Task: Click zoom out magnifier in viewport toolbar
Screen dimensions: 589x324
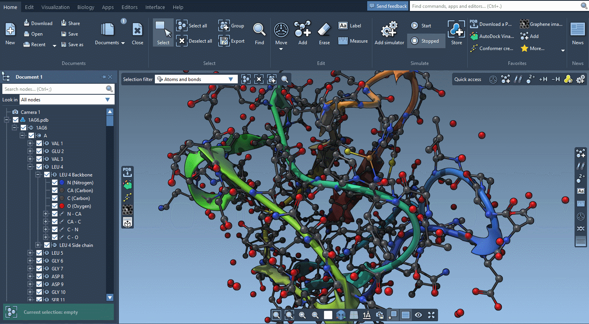Action: 315,315
